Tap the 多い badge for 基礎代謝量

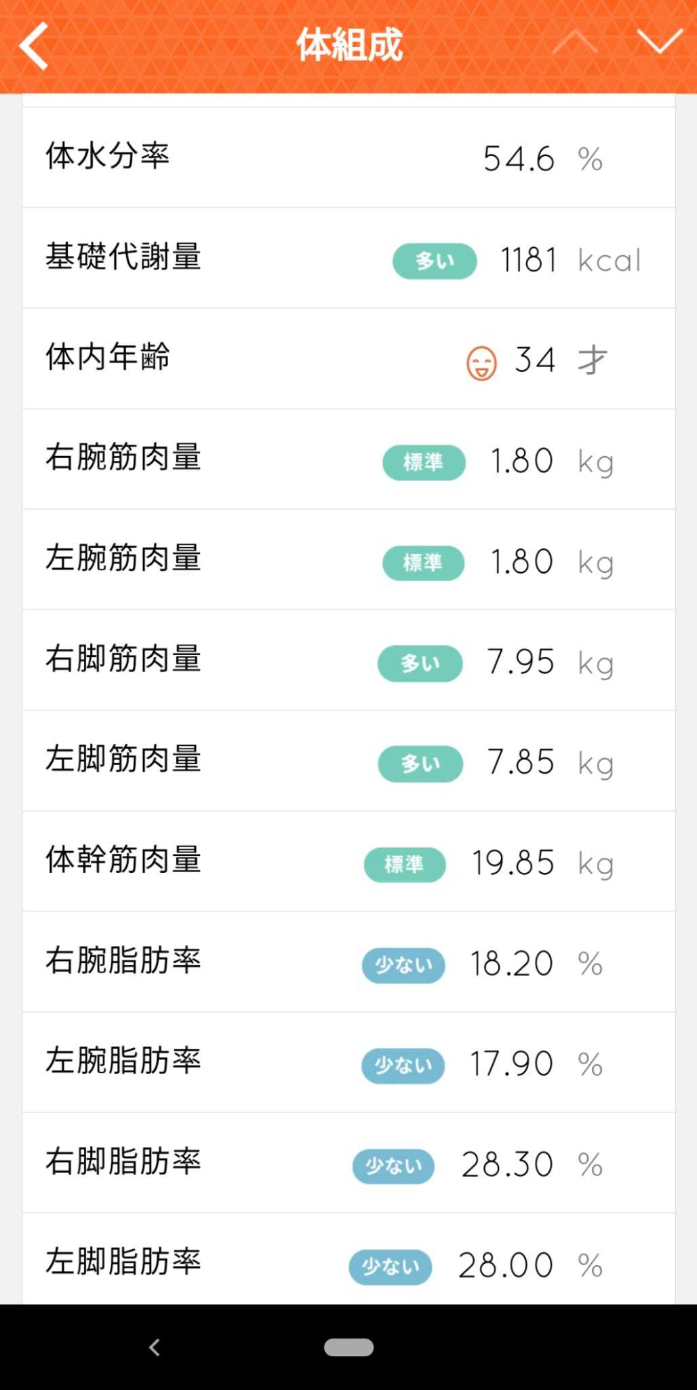pyautogui.click(x=435, y=261)
